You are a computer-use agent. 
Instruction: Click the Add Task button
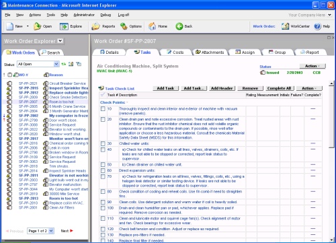[165, 88]
